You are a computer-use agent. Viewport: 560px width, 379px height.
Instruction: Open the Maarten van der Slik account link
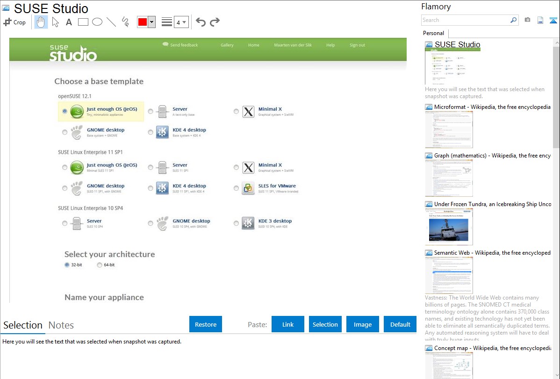[x=293, y=45]
